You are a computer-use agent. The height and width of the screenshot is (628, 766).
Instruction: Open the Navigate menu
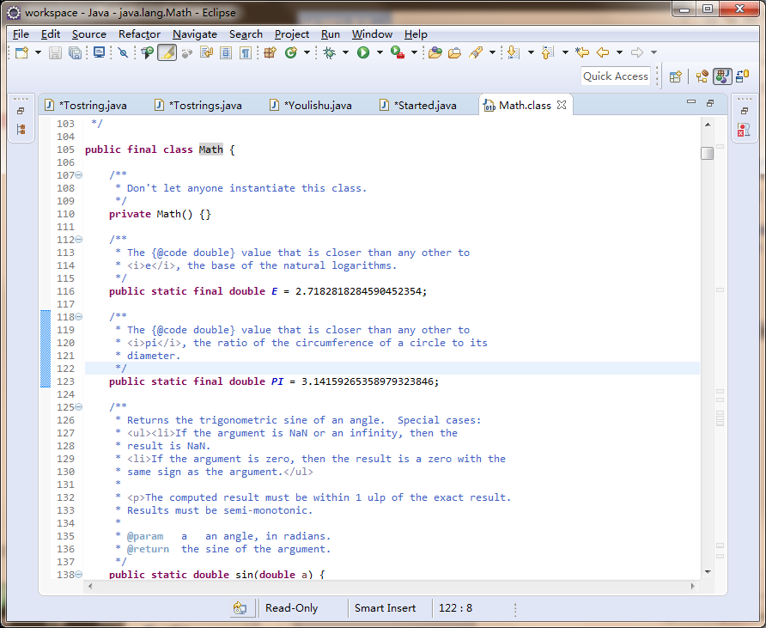(x=195, y=34)
